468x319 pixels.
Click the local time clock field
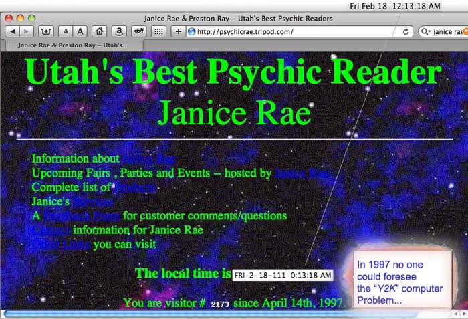click(281, 275)
